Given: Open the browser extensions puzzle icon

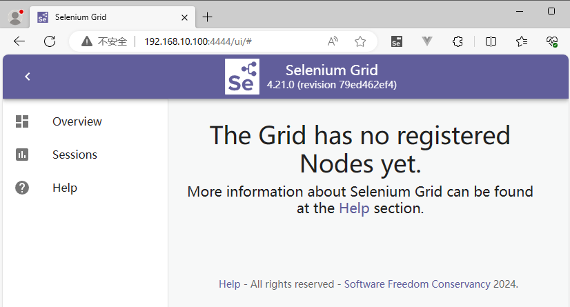Looking at the screenshot, I should click(457, 41).
